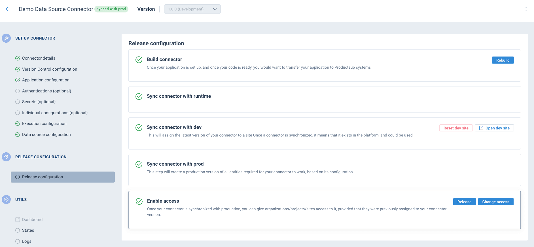Image resolution: width=534 pixels, height=247 pixels.
Task: Click the wrench Set Up Connector icon
Action: pos(6,38)
